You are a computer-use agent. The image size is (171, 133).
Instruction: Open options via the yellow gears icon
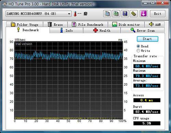(134, 14)
